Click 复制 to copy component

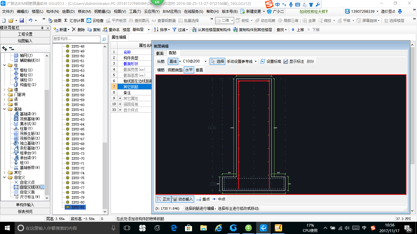click(x=94, y=30)
